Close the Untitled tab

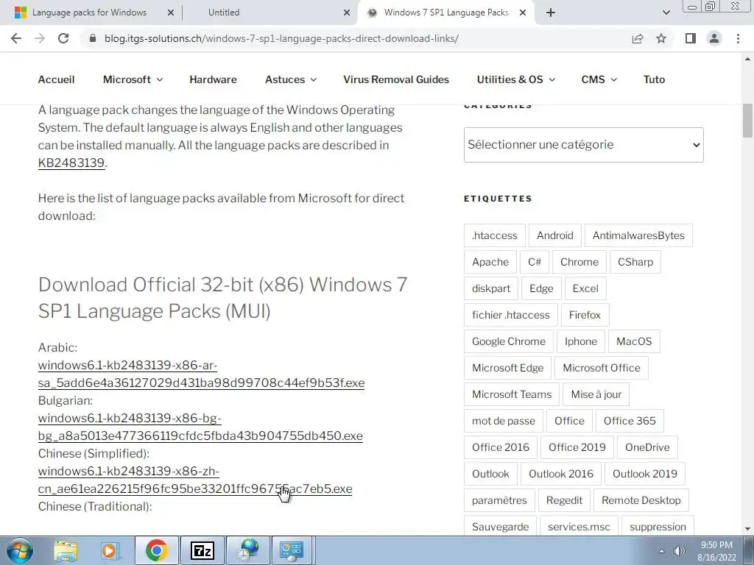coord(346,13)
